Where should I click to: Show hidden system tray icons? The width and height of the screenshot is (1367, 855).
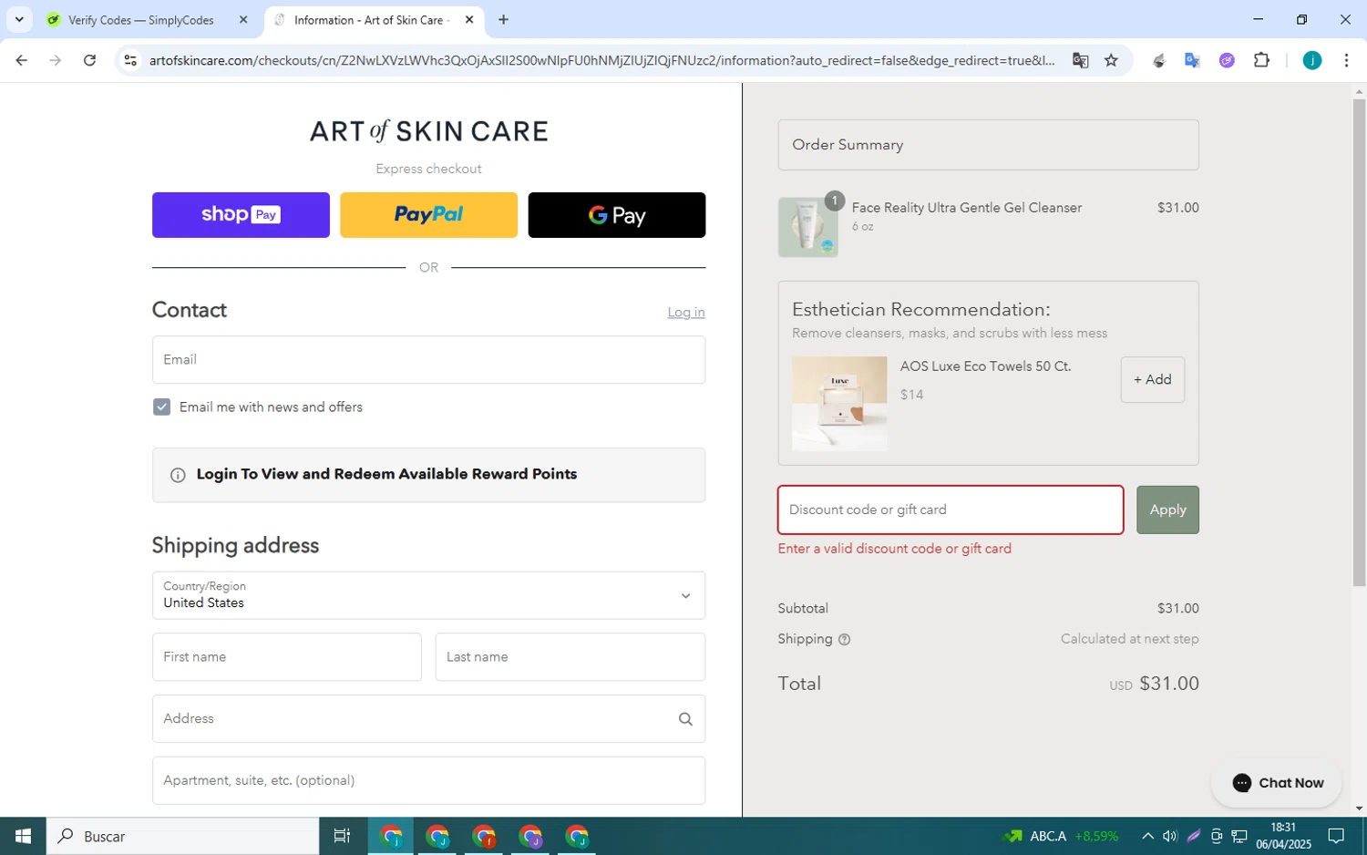click(1147, 836)
